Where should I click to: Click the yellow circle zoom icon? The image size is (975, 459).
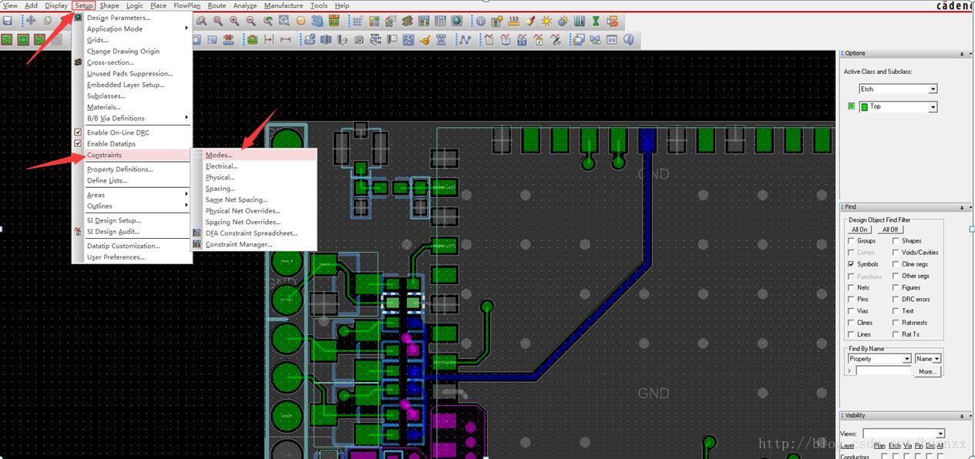(301, 21)
